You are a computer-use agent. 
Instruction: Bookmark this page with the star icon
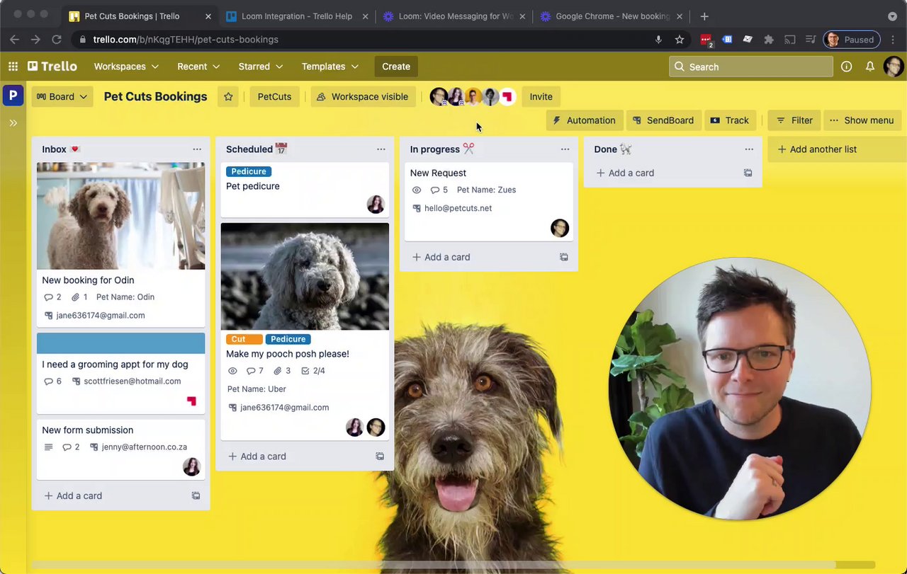(680, 40)
